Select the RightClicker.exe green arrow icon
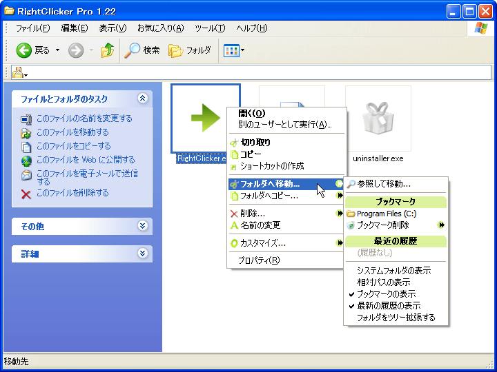 pyautogui.click(x=206, y=118)
